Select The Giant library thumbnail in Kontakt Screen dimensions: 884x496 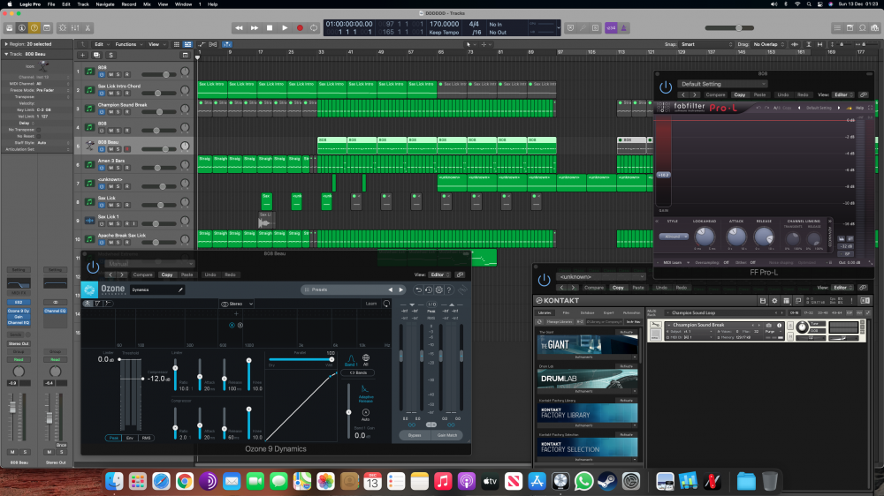click(587, 344)
